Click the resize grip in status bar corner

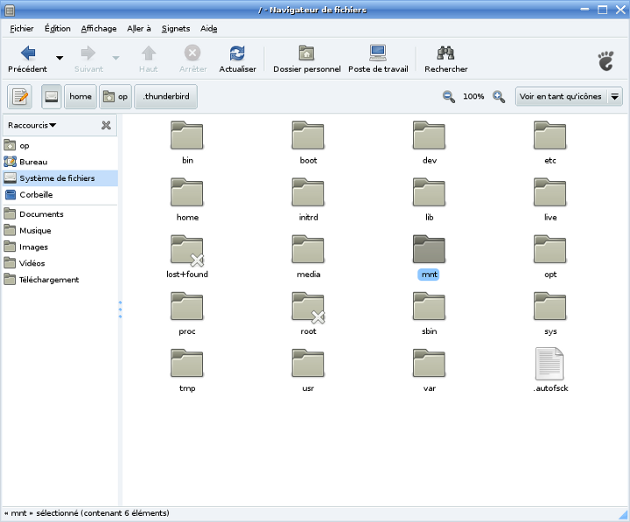623,515
